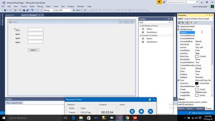Expand the (DataBindings) property
The height and width of the screenshot is (121, 215).
point(178,29)
